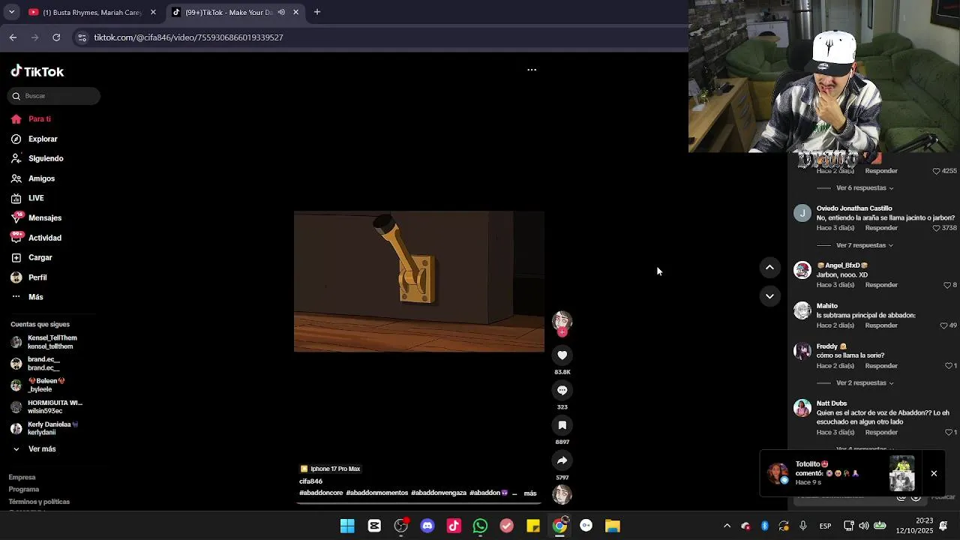Expand 'Ver 2 respuestas' under Freddy
The height and width of the screenshot is (540, 960).
pyautogui.click(x=865, y=383)
